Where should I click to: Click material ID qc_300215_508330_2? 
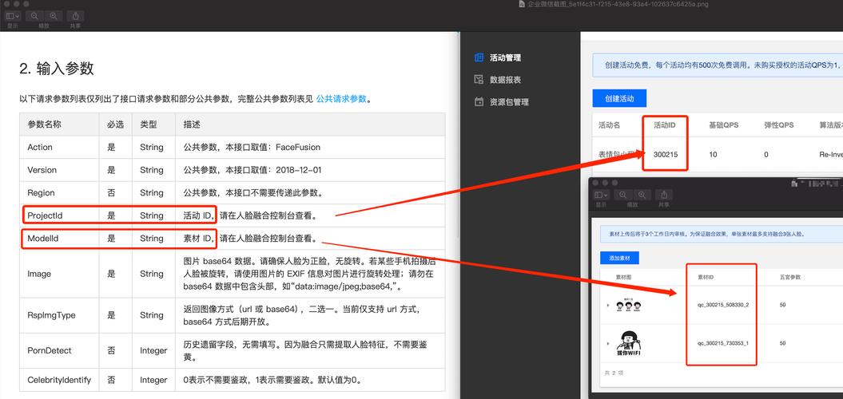[x=723, y=305]
